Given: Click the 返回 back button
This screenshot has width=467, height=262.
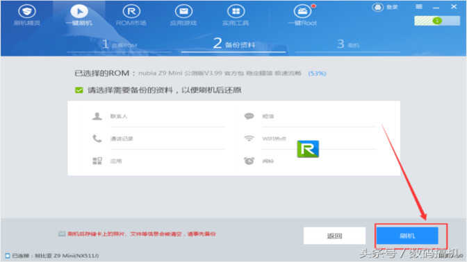Looking at the screenshot, I should point(334,236).
